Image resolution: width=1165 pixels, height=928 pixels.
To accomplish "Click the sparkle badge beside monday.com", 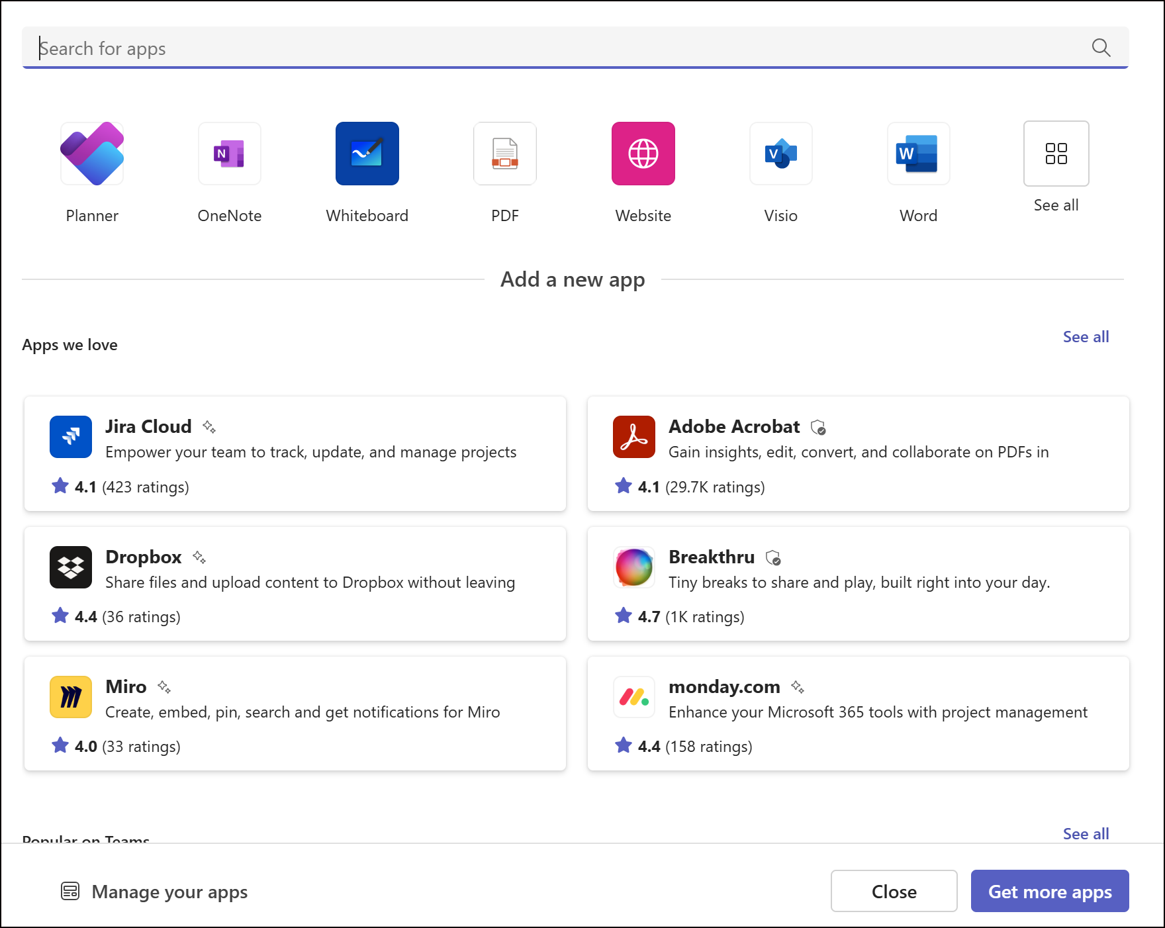I will pyautogui.click(x=798, y=687).
